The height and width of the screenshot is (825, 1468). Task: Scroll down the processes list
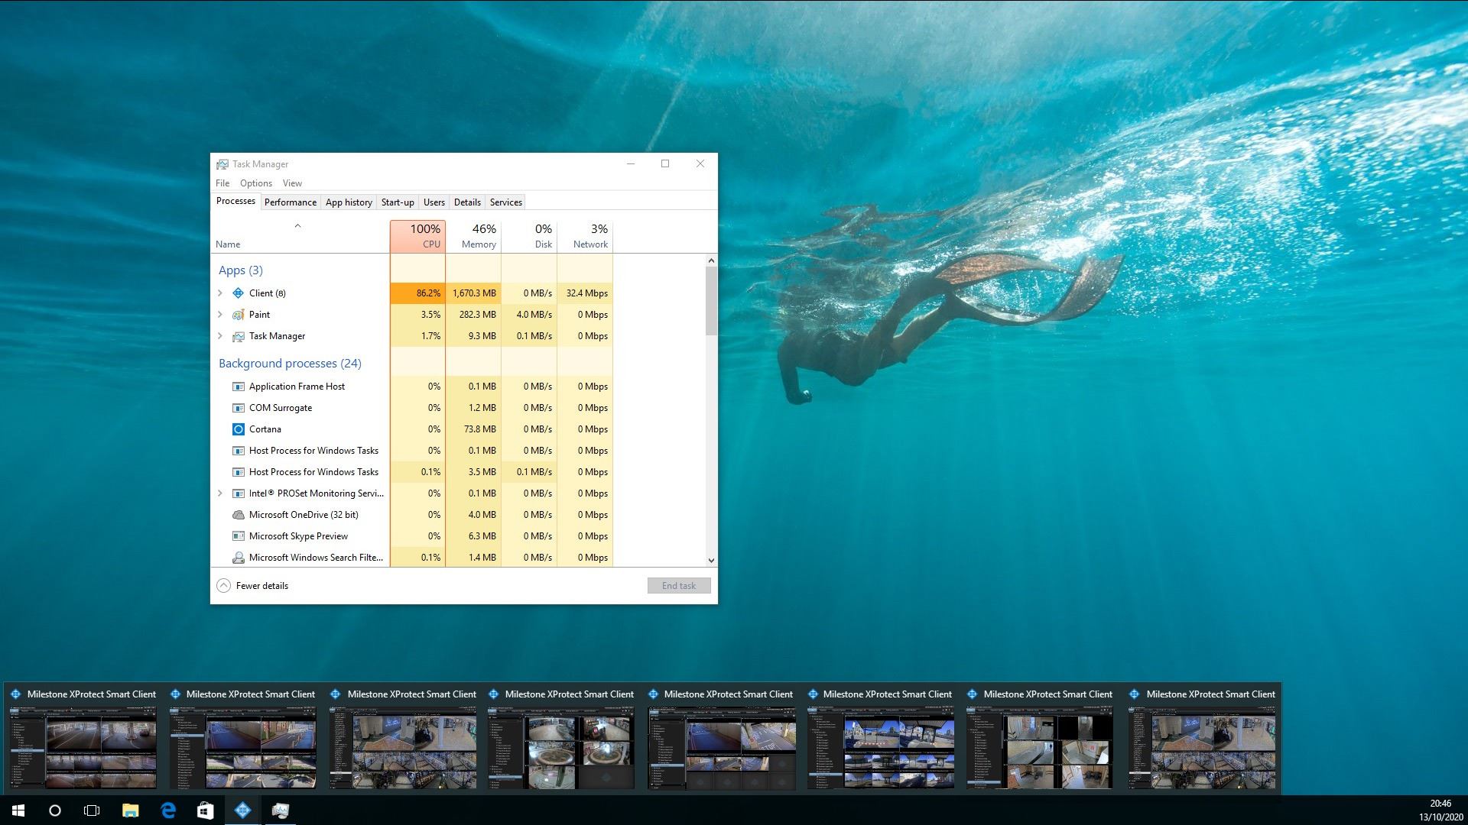(x=711, y=561)
